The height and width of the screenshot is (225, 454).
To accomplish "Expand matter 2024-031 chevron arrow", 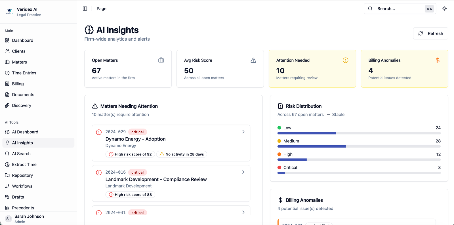I will [x=243, y=212].
